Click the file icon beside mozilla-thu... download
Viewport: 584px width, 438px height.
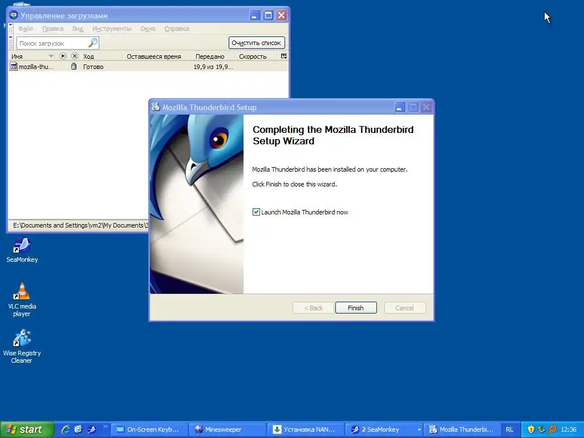coord(14,67)
